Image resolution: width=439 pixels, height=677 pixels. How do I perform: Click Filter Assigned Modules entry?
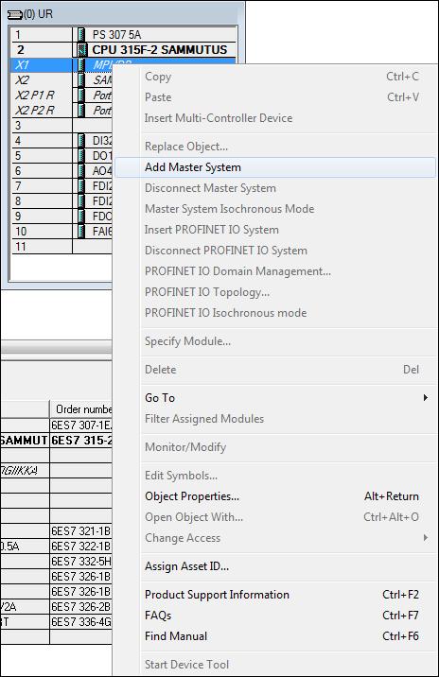275,419
